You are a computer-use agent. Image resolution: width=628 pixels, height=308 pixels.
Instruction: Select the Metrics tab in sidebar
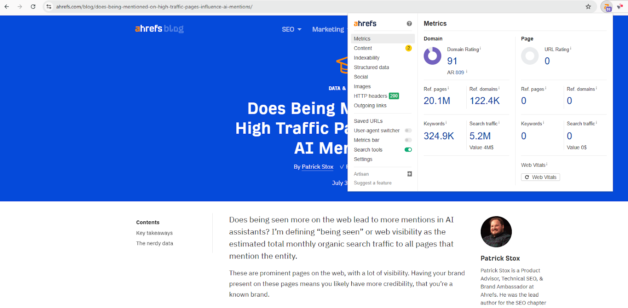[x=383, y=38]
